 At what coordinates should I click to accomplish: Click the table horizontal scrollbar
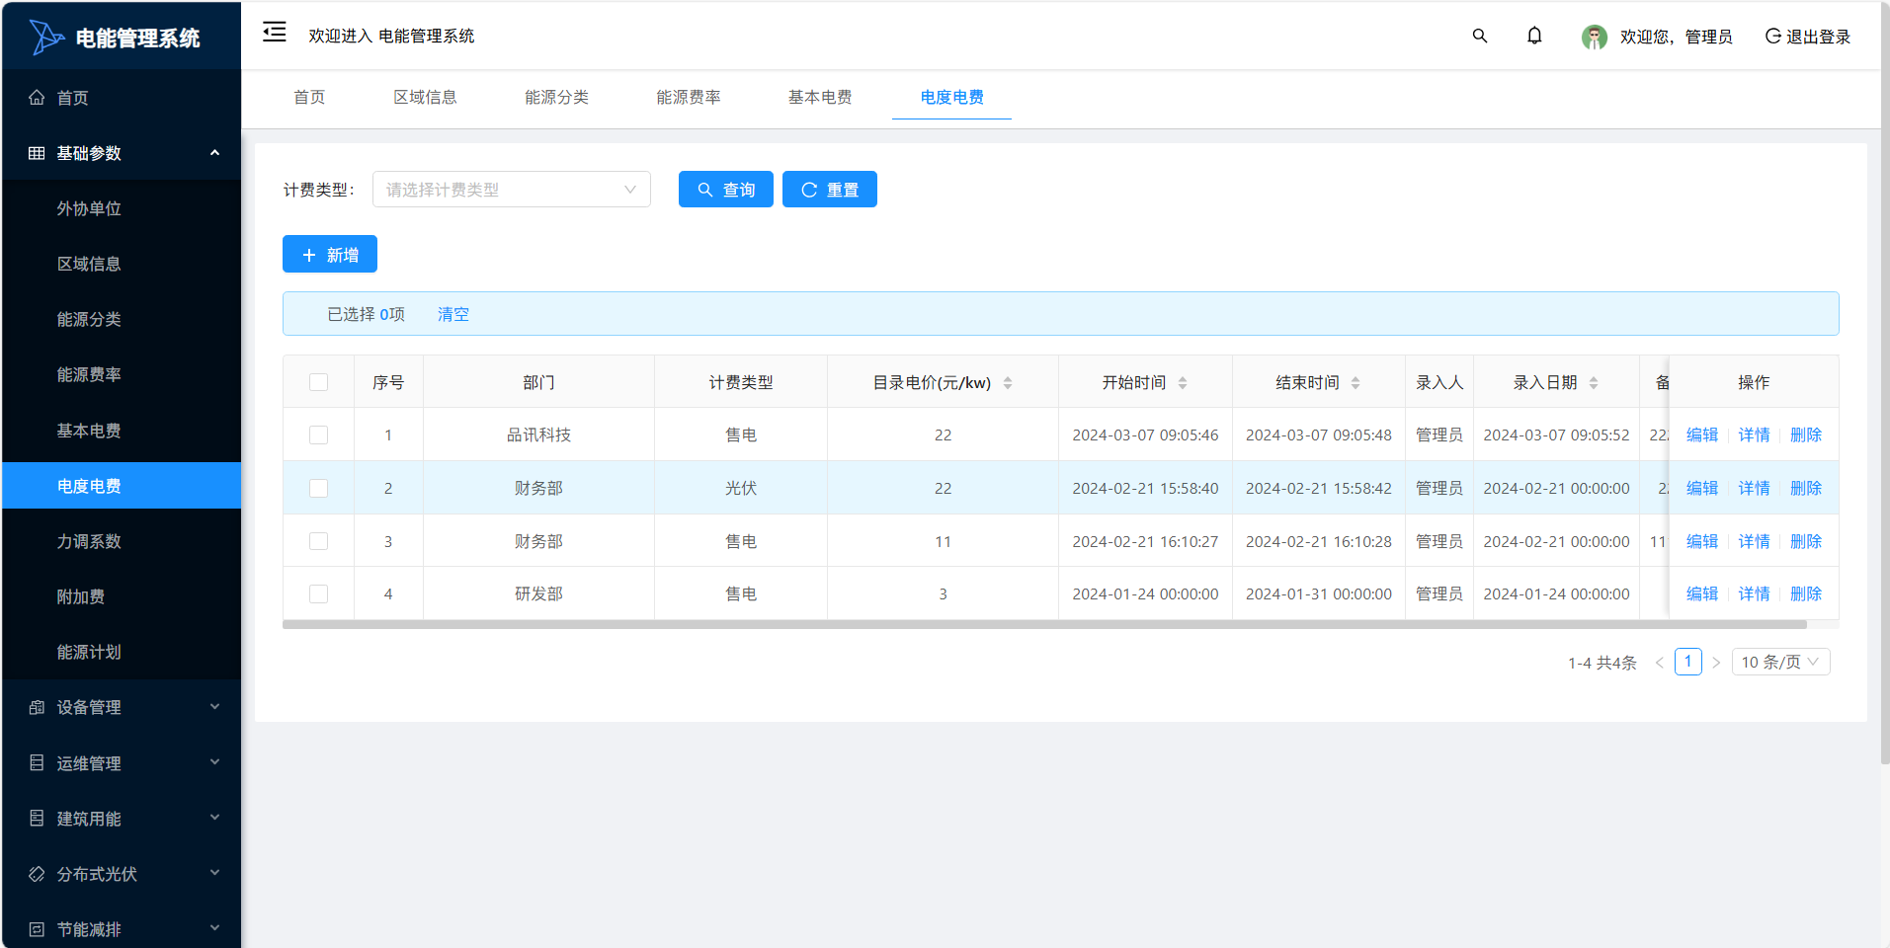[1044, 624]
